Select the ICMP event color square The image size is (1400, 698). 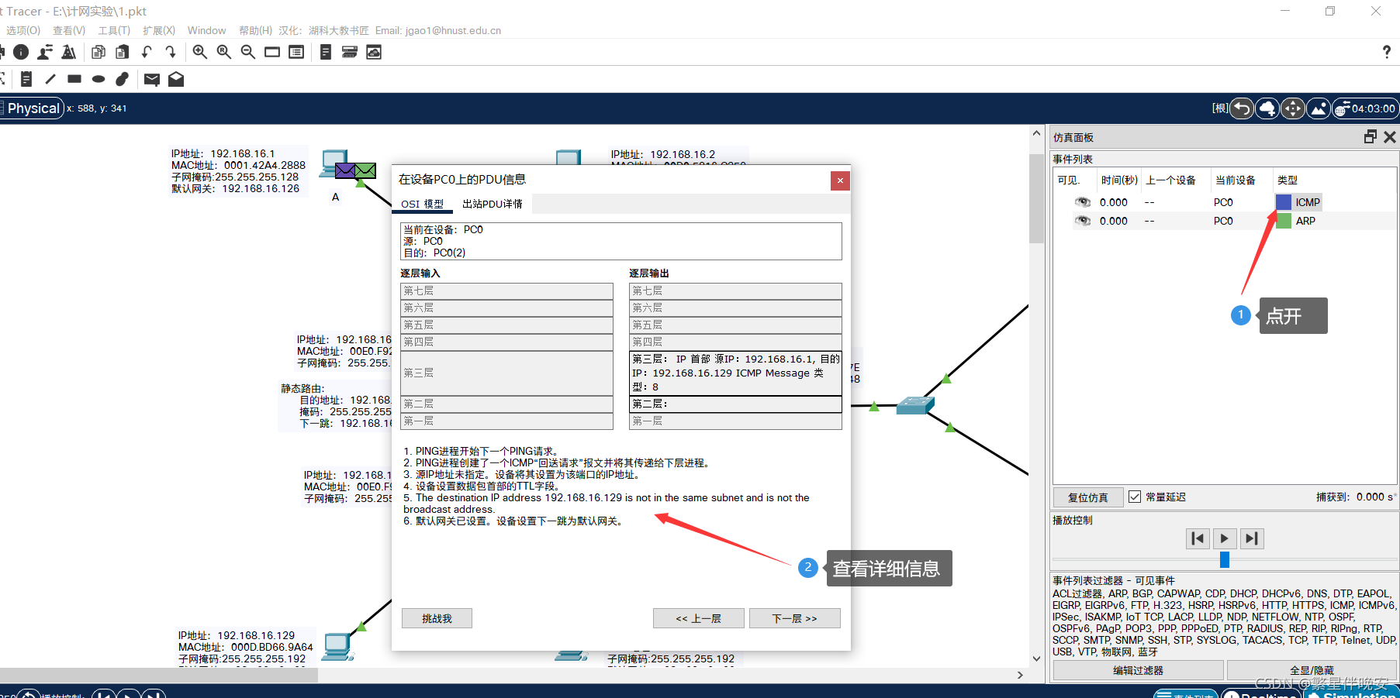[1284, 202]
